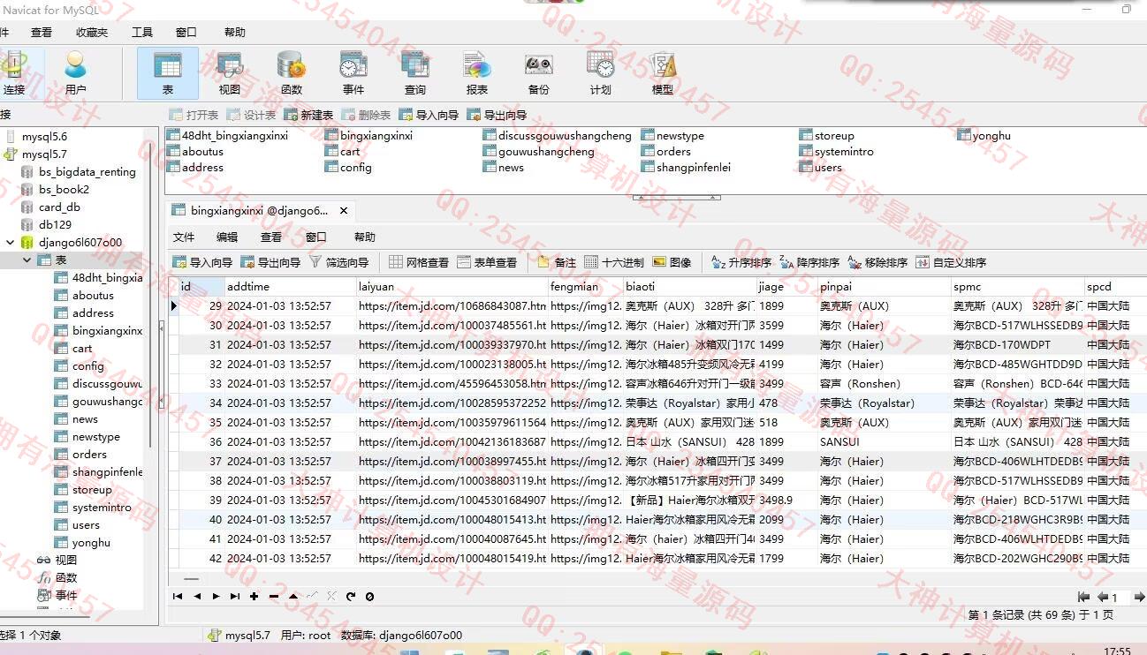Click 升序排序 ascending sort

tap(741, 262)
